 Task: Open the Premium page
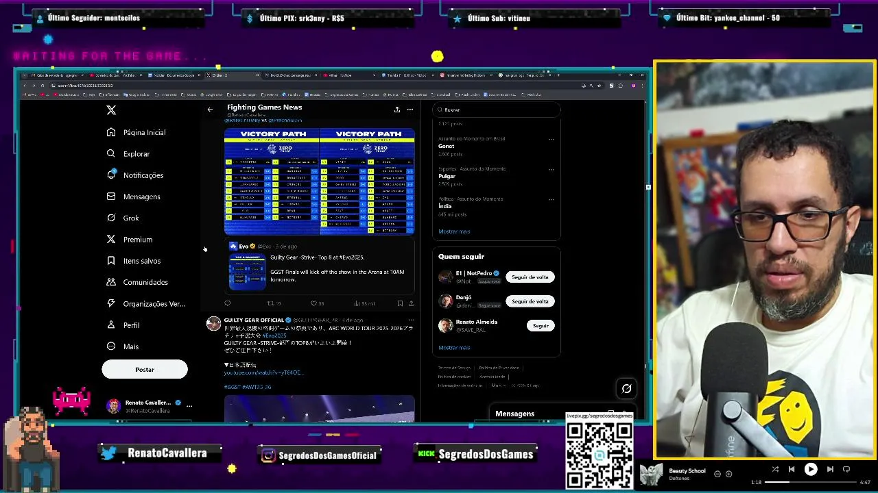pyautogui.click(x=130, y=240)
